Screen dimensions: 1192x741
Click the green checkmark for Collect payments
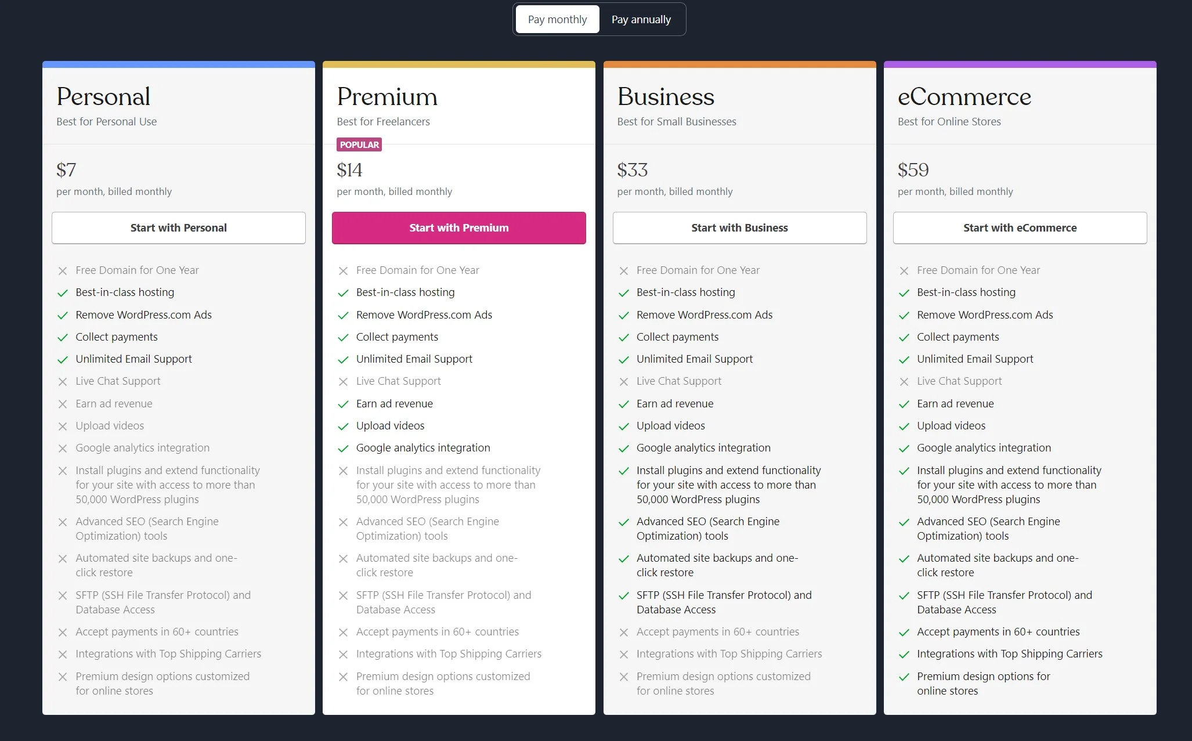click(x=62, y=337)
